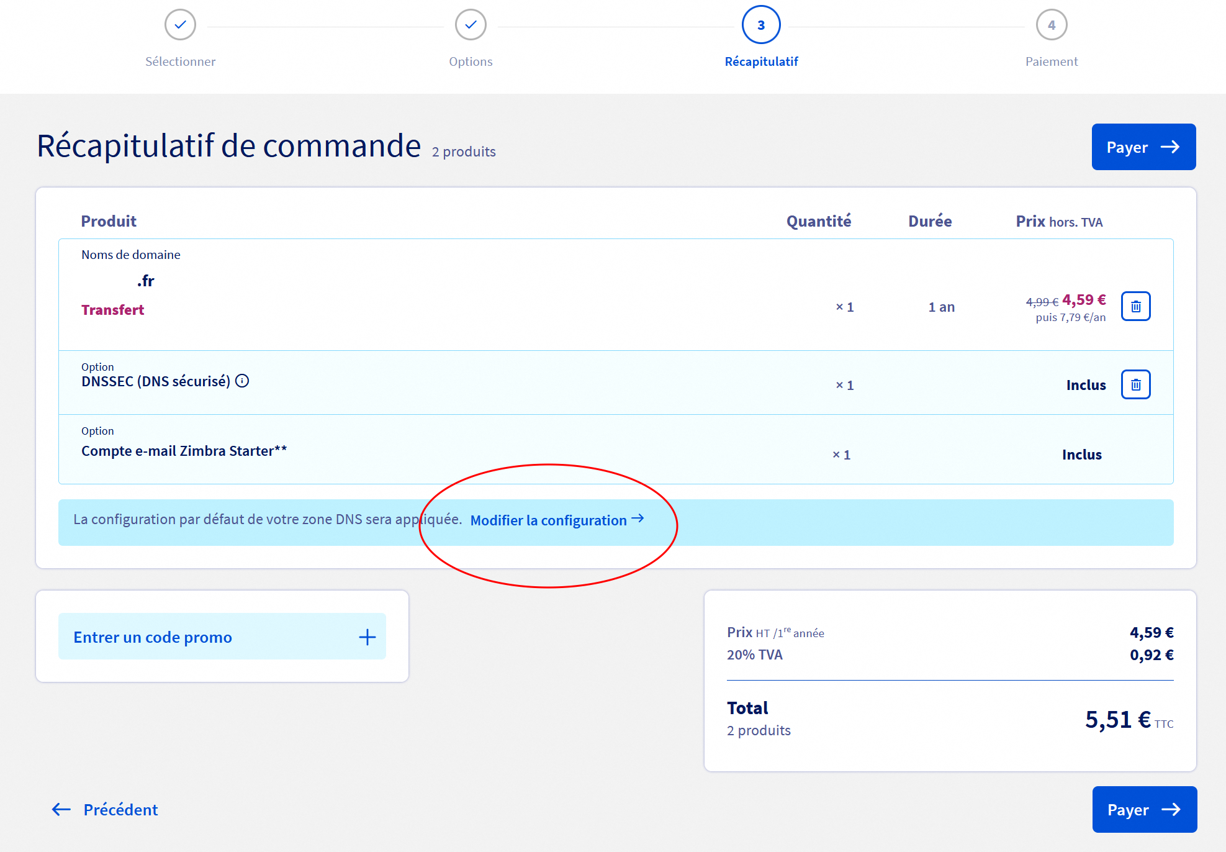
Task: Click the Transfert label under domain
Action: tap(112, 310)
